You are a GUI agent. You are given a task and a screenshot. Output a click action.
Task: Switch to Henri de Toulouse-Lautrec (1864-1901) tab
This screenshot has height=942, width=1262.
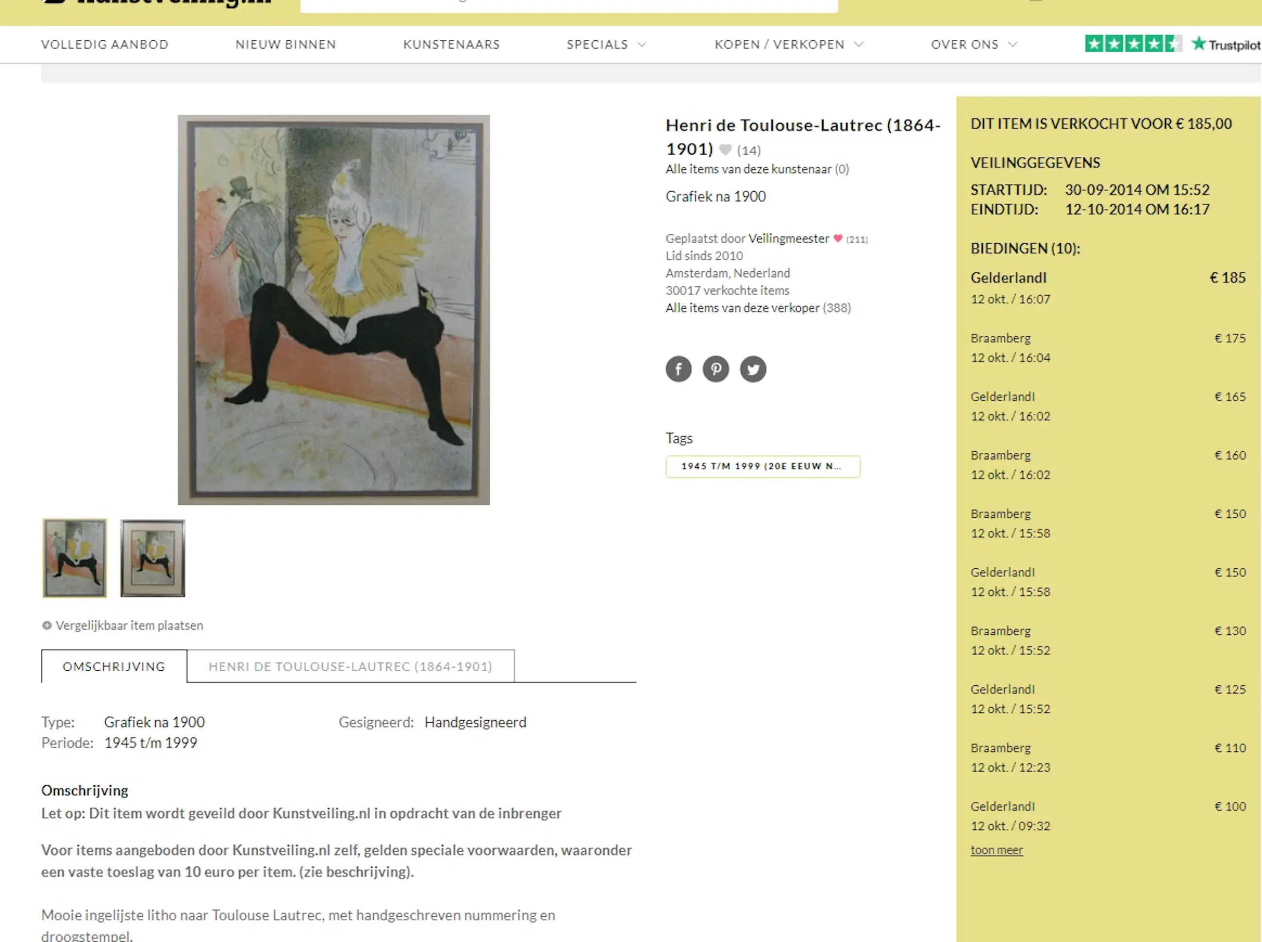point(350,666)
